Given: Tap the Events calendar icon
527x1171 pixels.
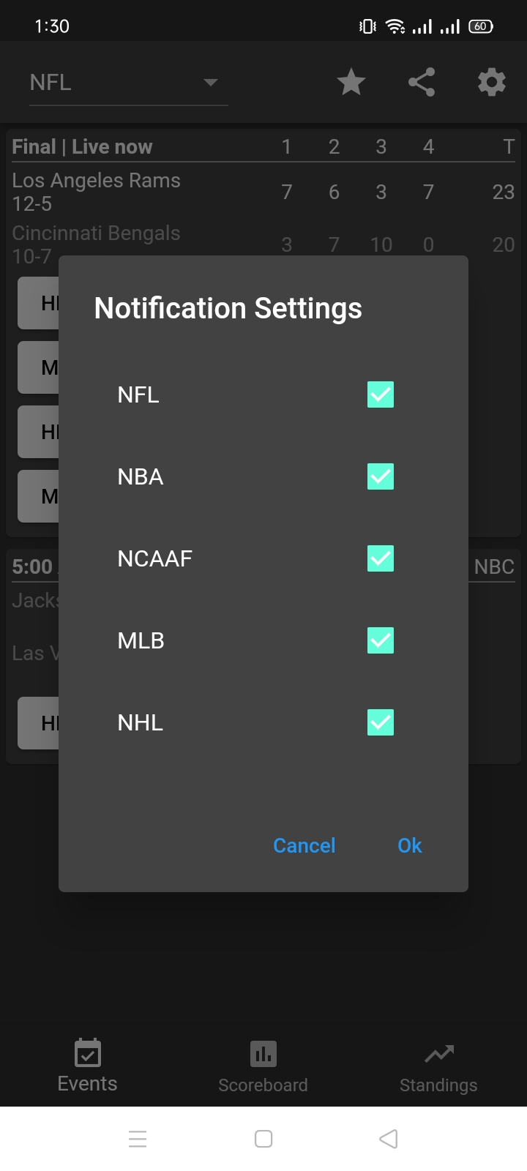Looking at the screenshot, I should (x=88, y=1053).
